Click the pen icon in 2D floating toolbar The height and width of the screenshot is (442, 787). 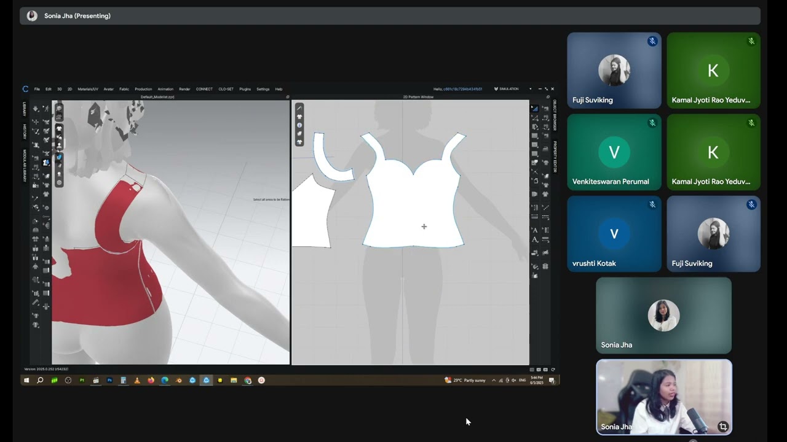pos(299,108)
